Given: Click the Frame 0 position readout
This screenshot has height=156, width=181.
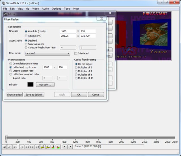Looking at the screenshot, I should tap(109, 146).
